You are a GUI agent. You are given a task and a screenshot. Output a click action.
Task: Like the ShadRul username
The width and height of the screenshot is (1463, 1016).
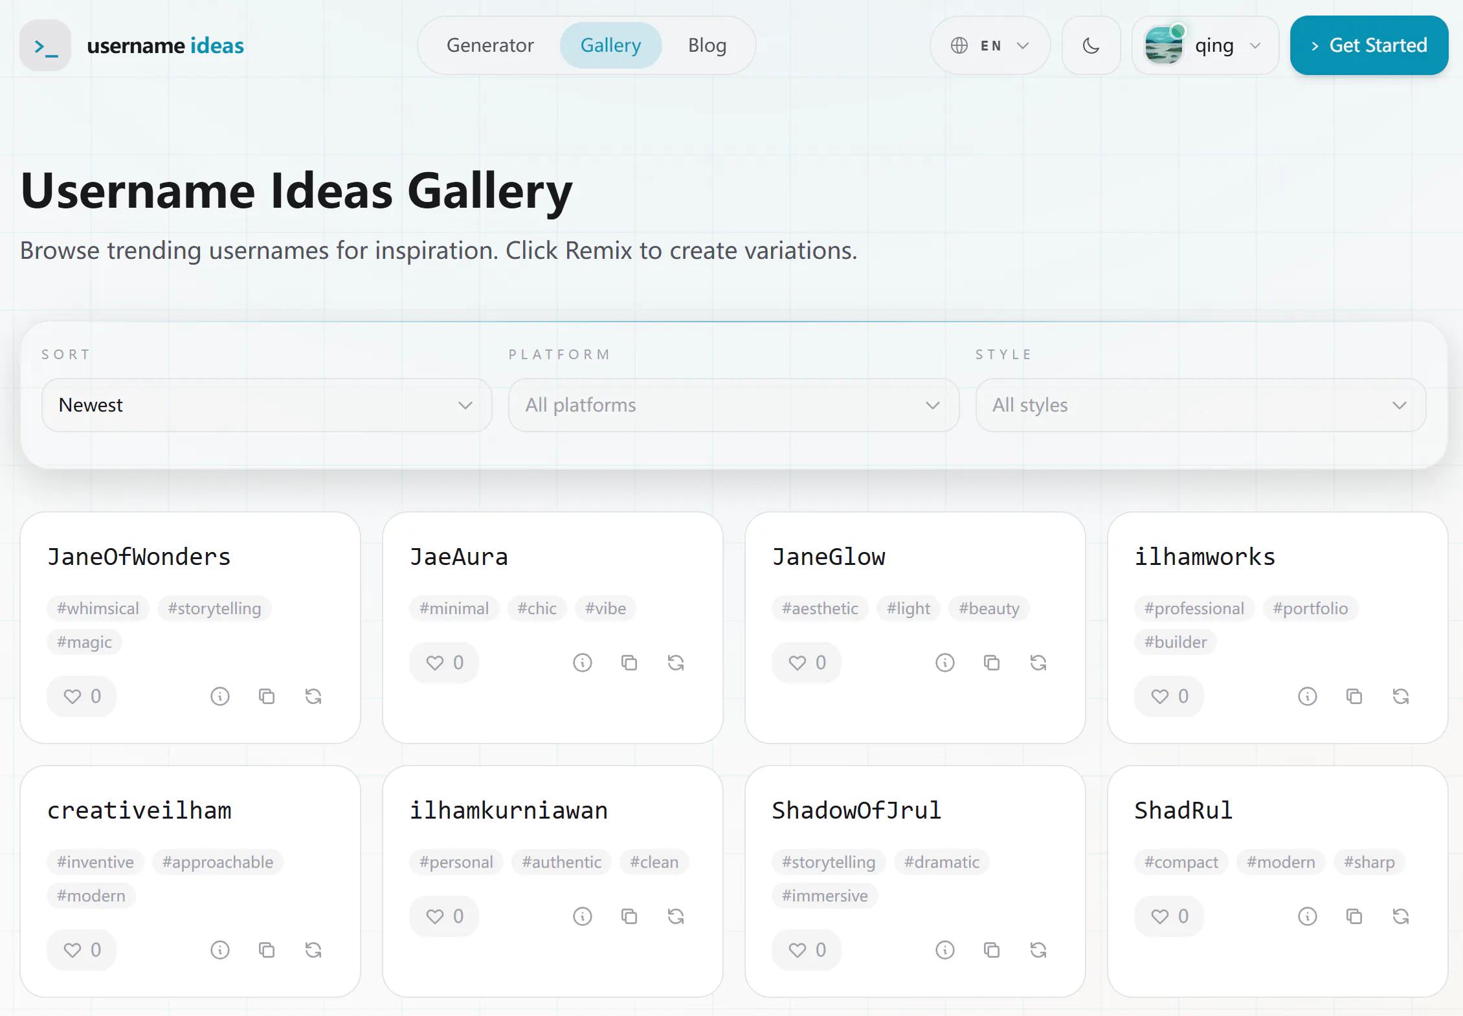click(x=1169, y=916)
